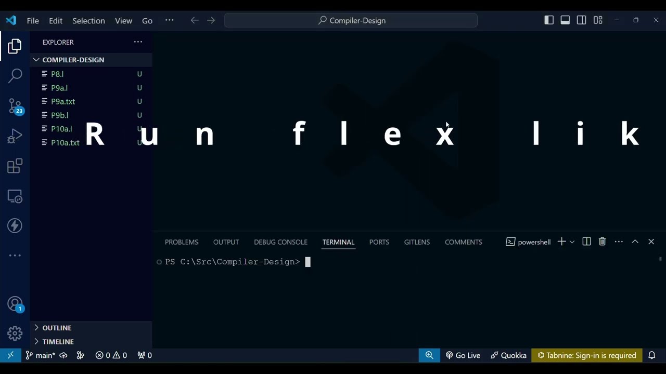This screenshot has height=374, width=666.
Task: Click the zoom magnifier status item
Action: [x=429, y=355]
